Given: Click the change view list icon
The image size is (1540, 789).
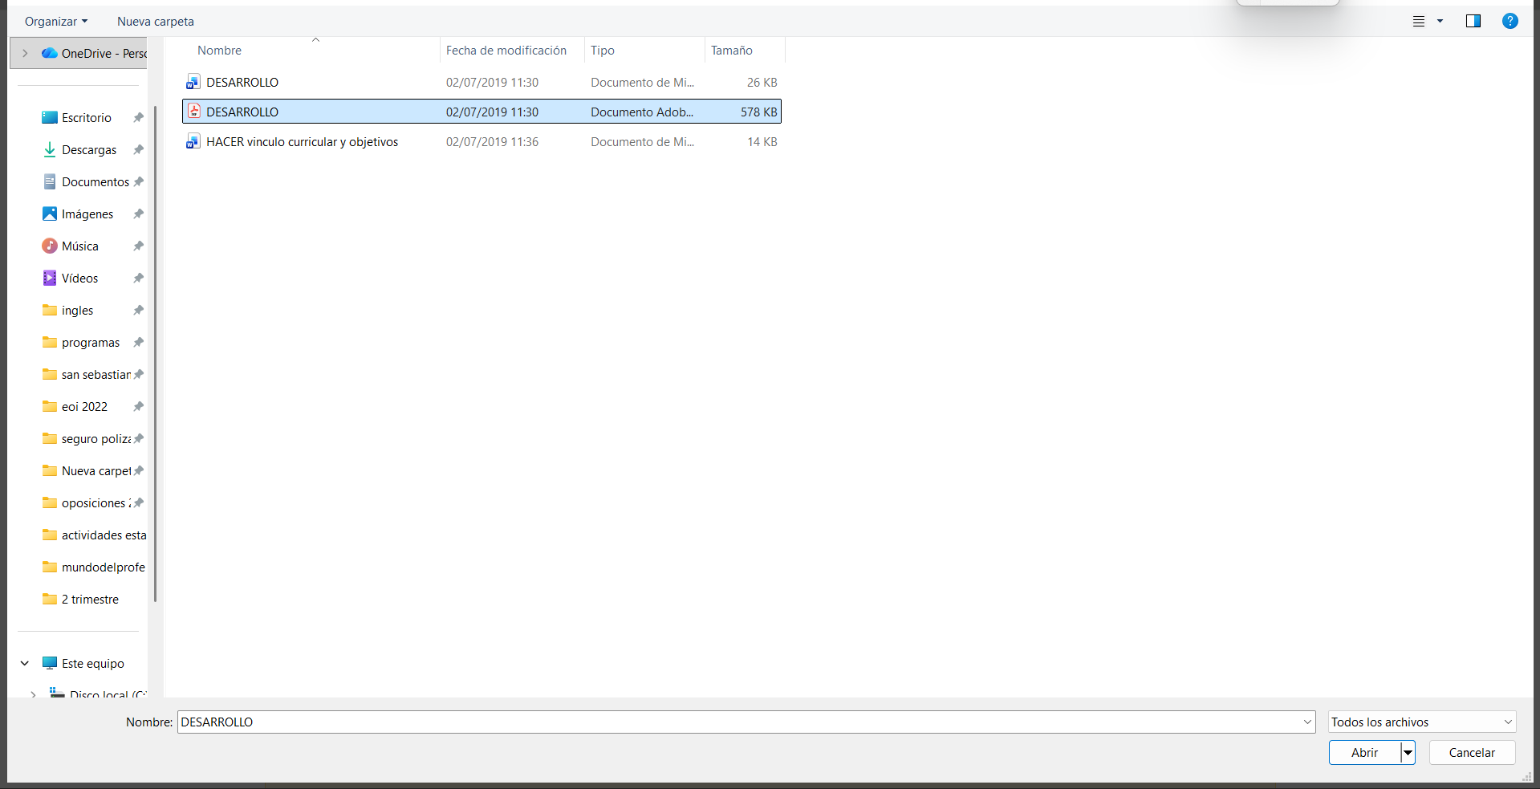Looking at the screenshot, I should (1418, 22).
